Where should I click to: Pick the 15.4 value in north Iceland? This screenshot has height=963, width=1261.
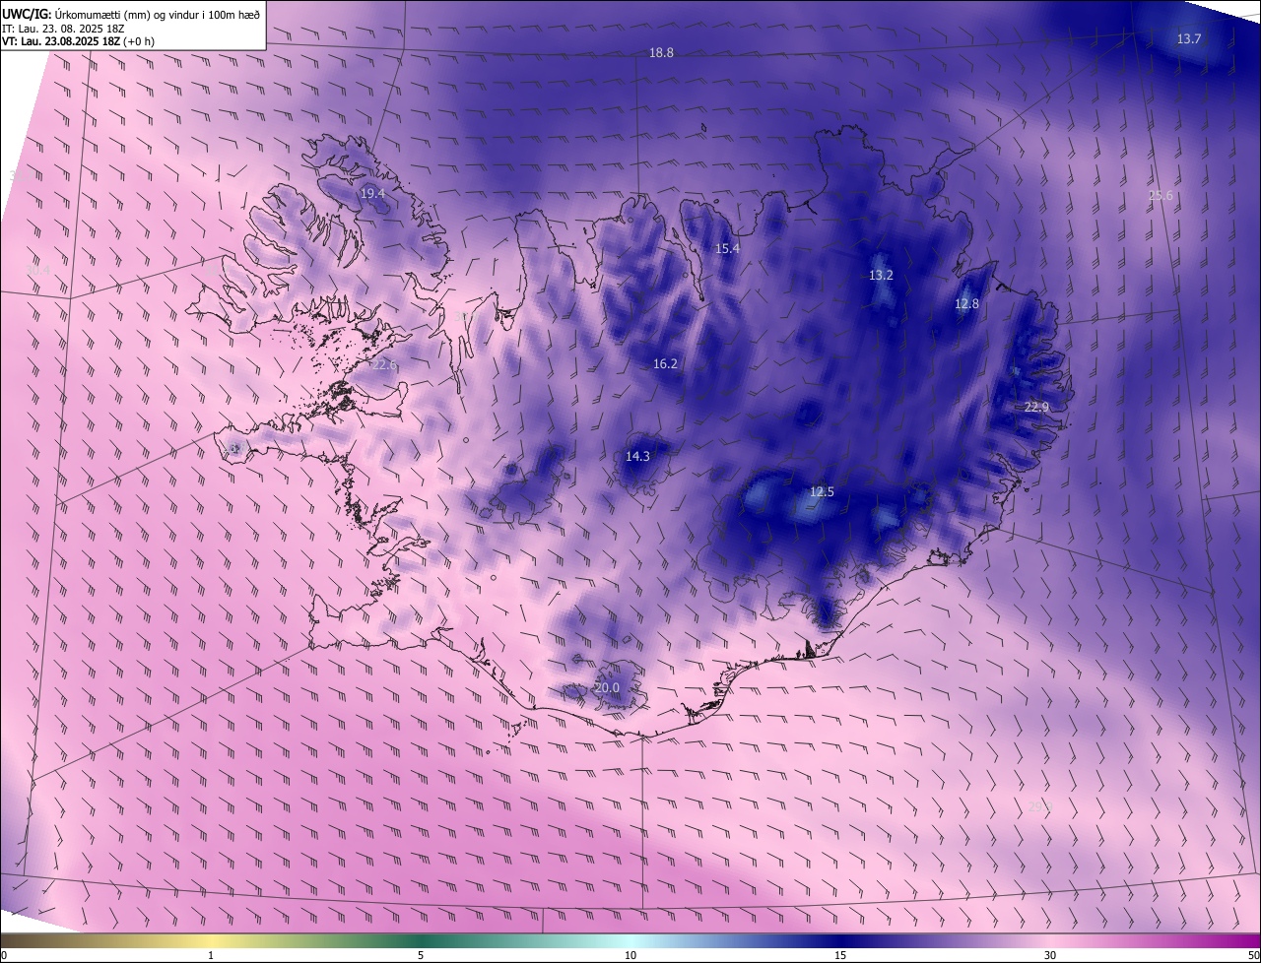[727, 249]
